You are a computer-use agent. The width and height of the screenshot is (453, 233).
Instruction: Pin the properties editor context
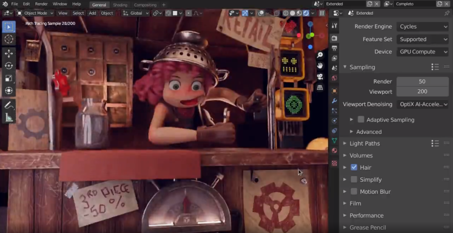coord(447,13)
